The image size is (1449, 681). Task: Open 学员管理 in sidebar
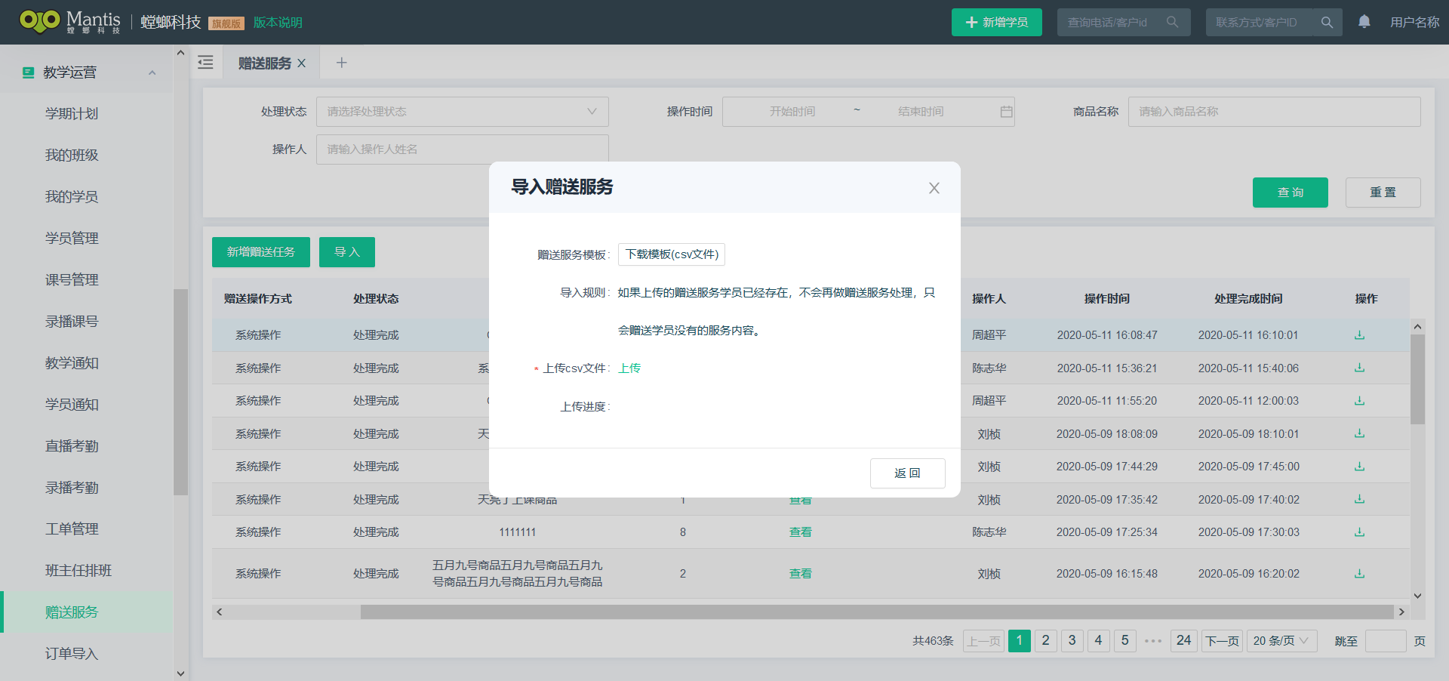pyautogui.click(x=72, y=238)
